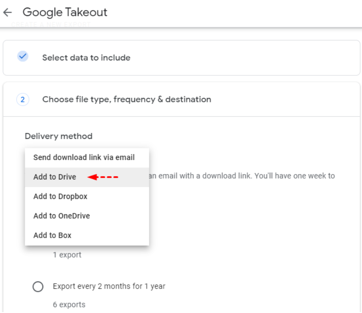Pick 'Add to Dropbox' from the list
Viewport: 362px width, 313px height.
pos(87,197)
